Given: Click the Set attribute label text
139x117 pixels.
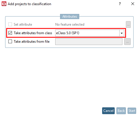Looking at the screenshot, I should tap(23, 24).
